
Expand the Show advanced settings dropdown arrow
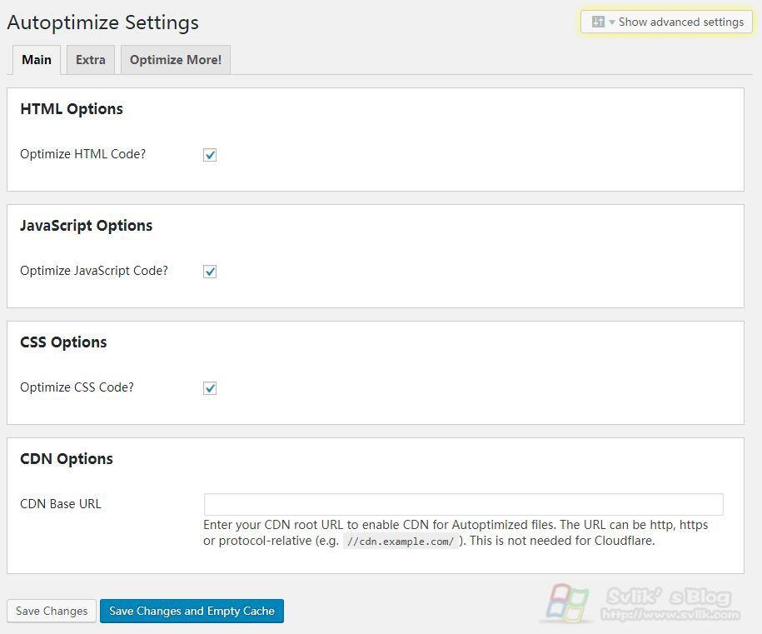click(612, 22)
